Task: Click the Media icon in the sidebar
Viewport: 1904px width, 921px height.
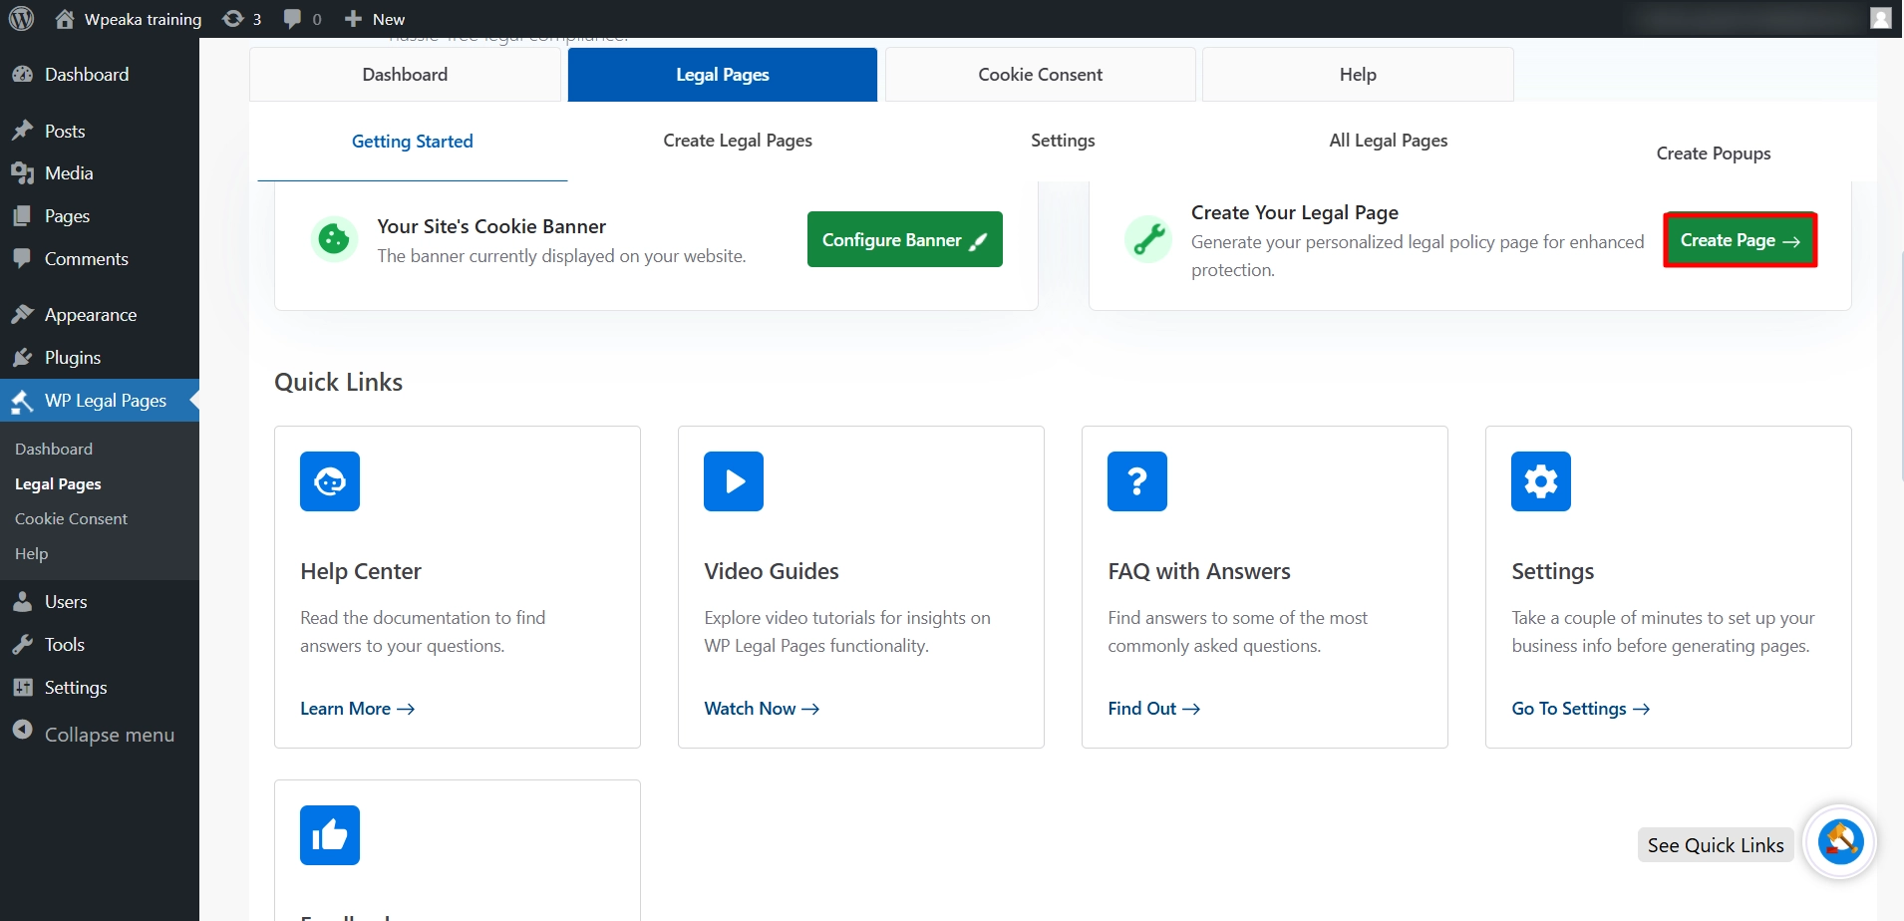Action: pos(22,173)
